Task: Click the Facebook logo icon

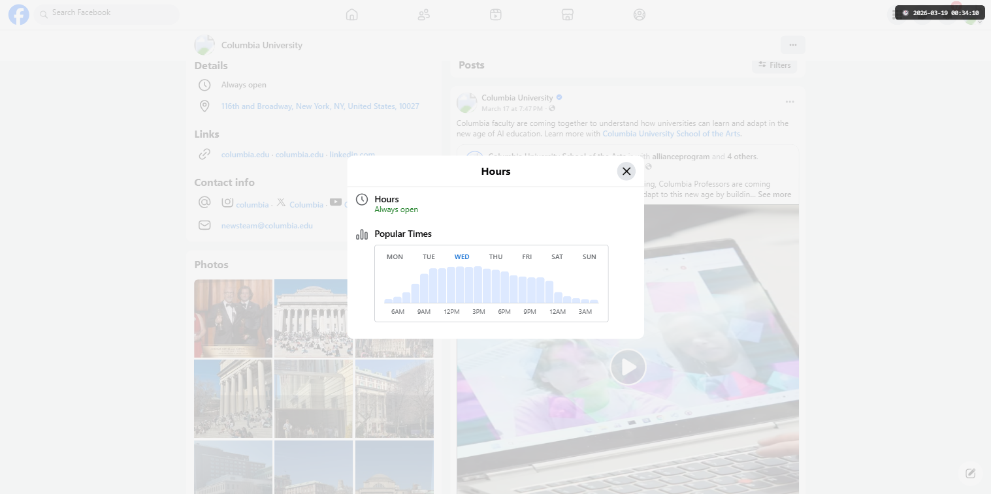Action: tap(19, 14)
